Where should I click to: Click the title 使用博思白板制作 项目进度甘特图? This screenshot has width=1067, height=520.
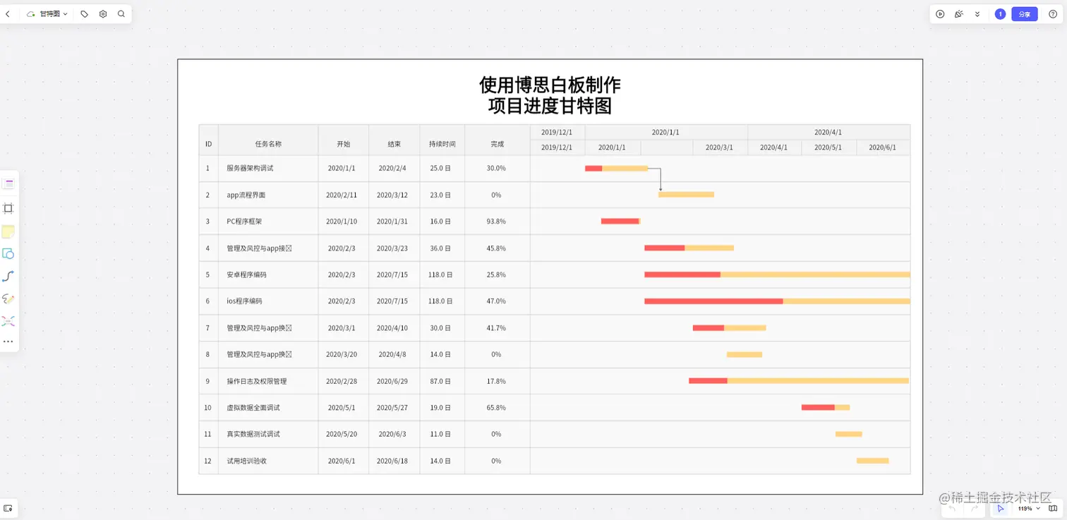click(x=550, y=95)
